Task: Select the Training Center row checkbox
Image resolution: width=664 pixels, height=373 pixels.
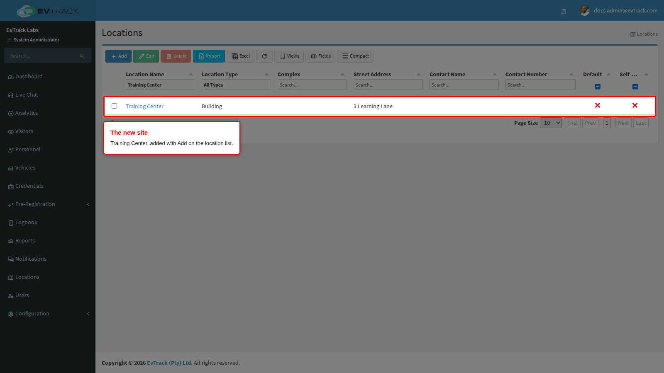Action: (x=115, y=106)
